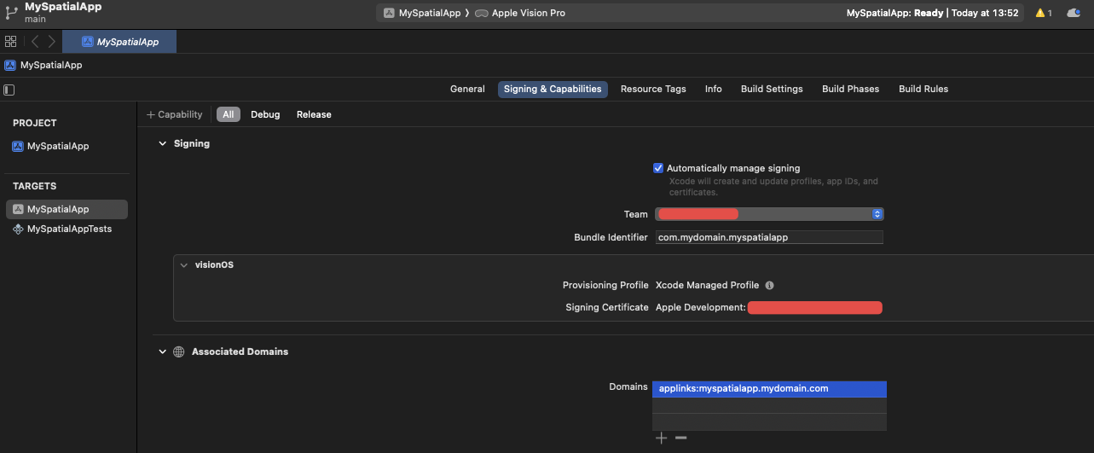The image size is (1094, 453).
Task: Collapse the Signing section
Action: 162,143
